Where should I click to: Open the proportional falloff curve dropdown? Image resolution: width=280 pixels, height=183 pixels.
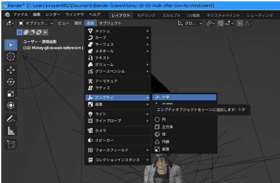click(x=248, y=23)
